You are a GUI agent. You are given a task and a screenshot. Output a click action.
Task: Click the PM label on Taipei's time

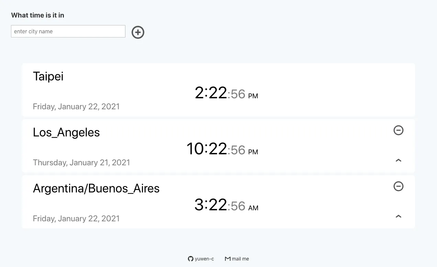pyautogui.click(x=253, y=96)
